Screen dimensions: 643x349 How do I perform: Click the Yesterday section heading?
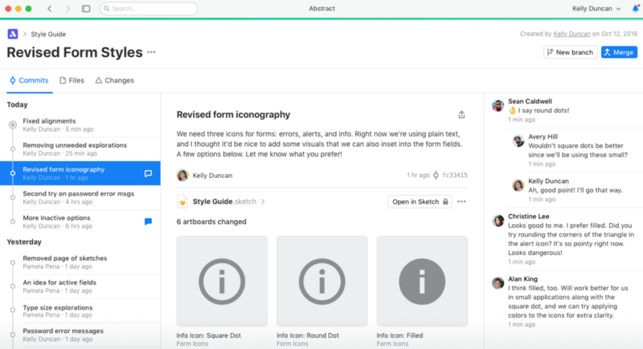click(x=24, y=241)
